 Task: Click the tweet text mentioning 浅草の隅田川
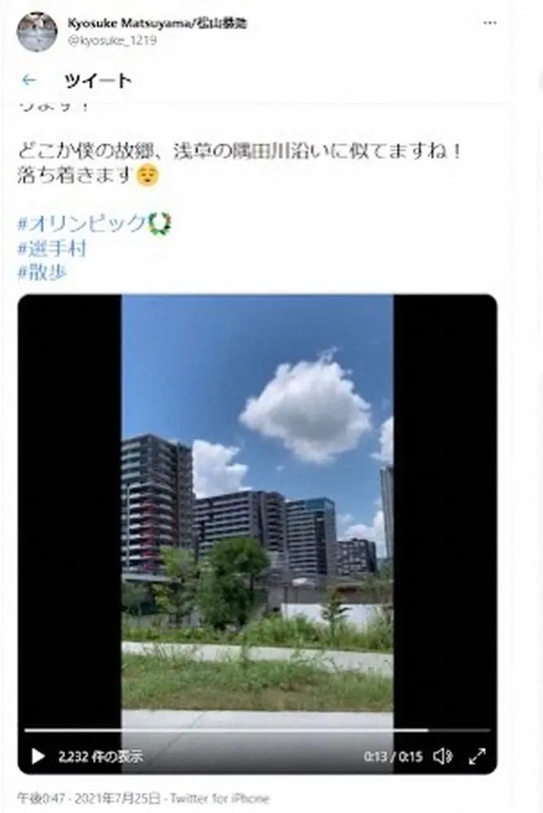pos(239,151)
